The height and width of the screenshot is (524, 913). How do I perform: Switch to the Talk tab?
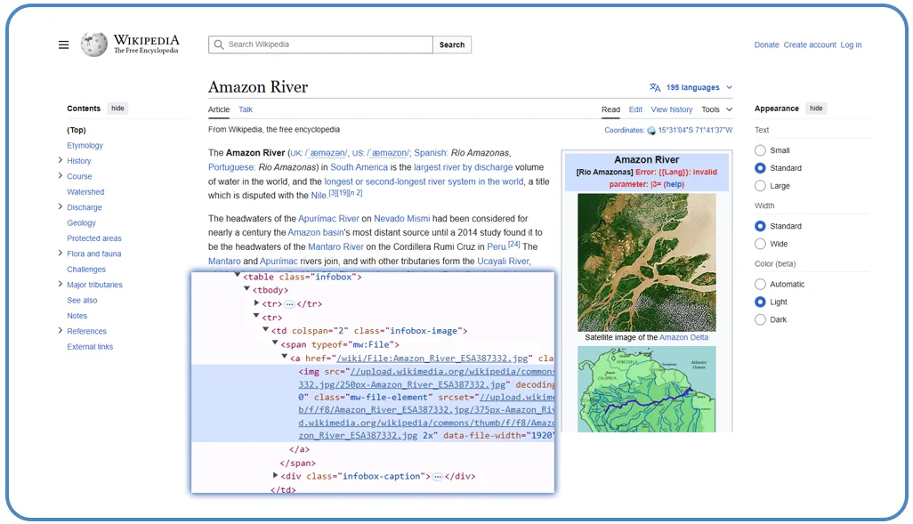246,109
